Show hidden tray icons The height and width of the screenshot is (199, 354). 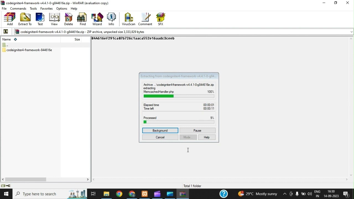(x=285, y=194)
